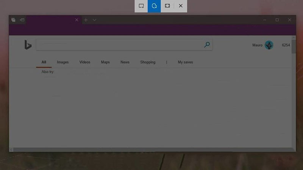
Task: Switch to the Videos tab
Action: point(85,62)
